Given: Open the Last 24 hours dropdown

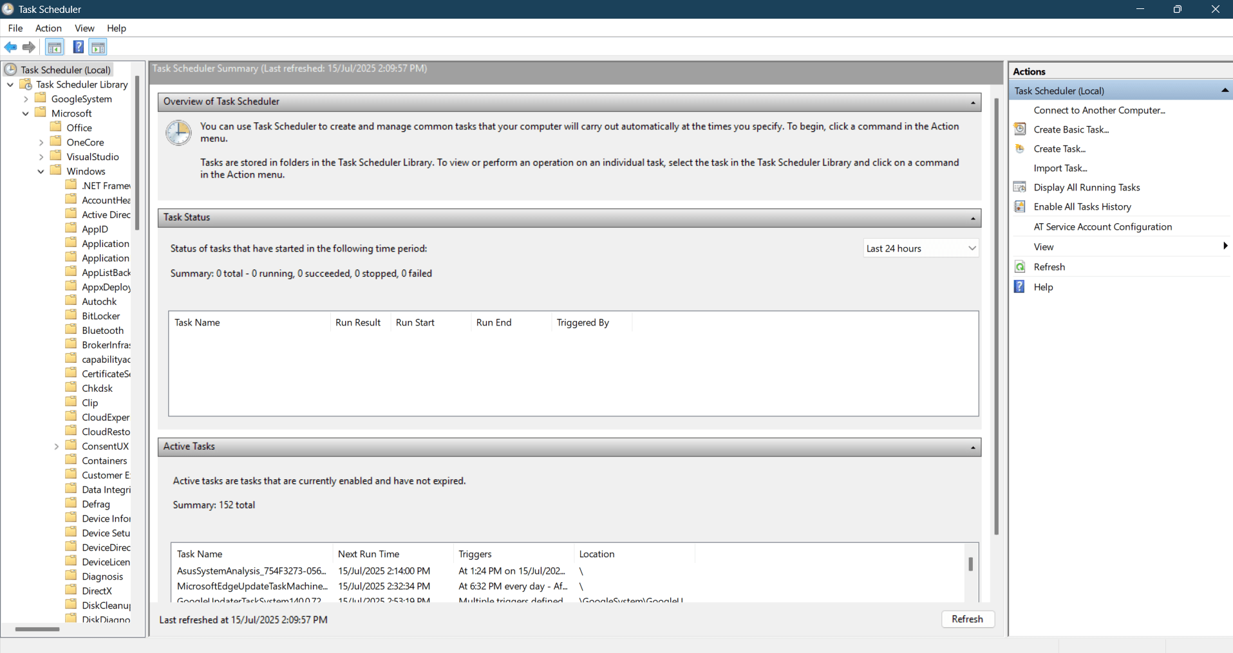Looking at the screenshot, I should coord(921,248).
